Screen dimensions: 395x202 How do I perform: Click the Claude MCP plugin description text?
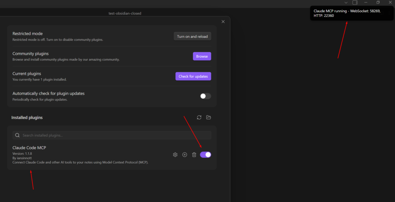(x=80, y=162)
